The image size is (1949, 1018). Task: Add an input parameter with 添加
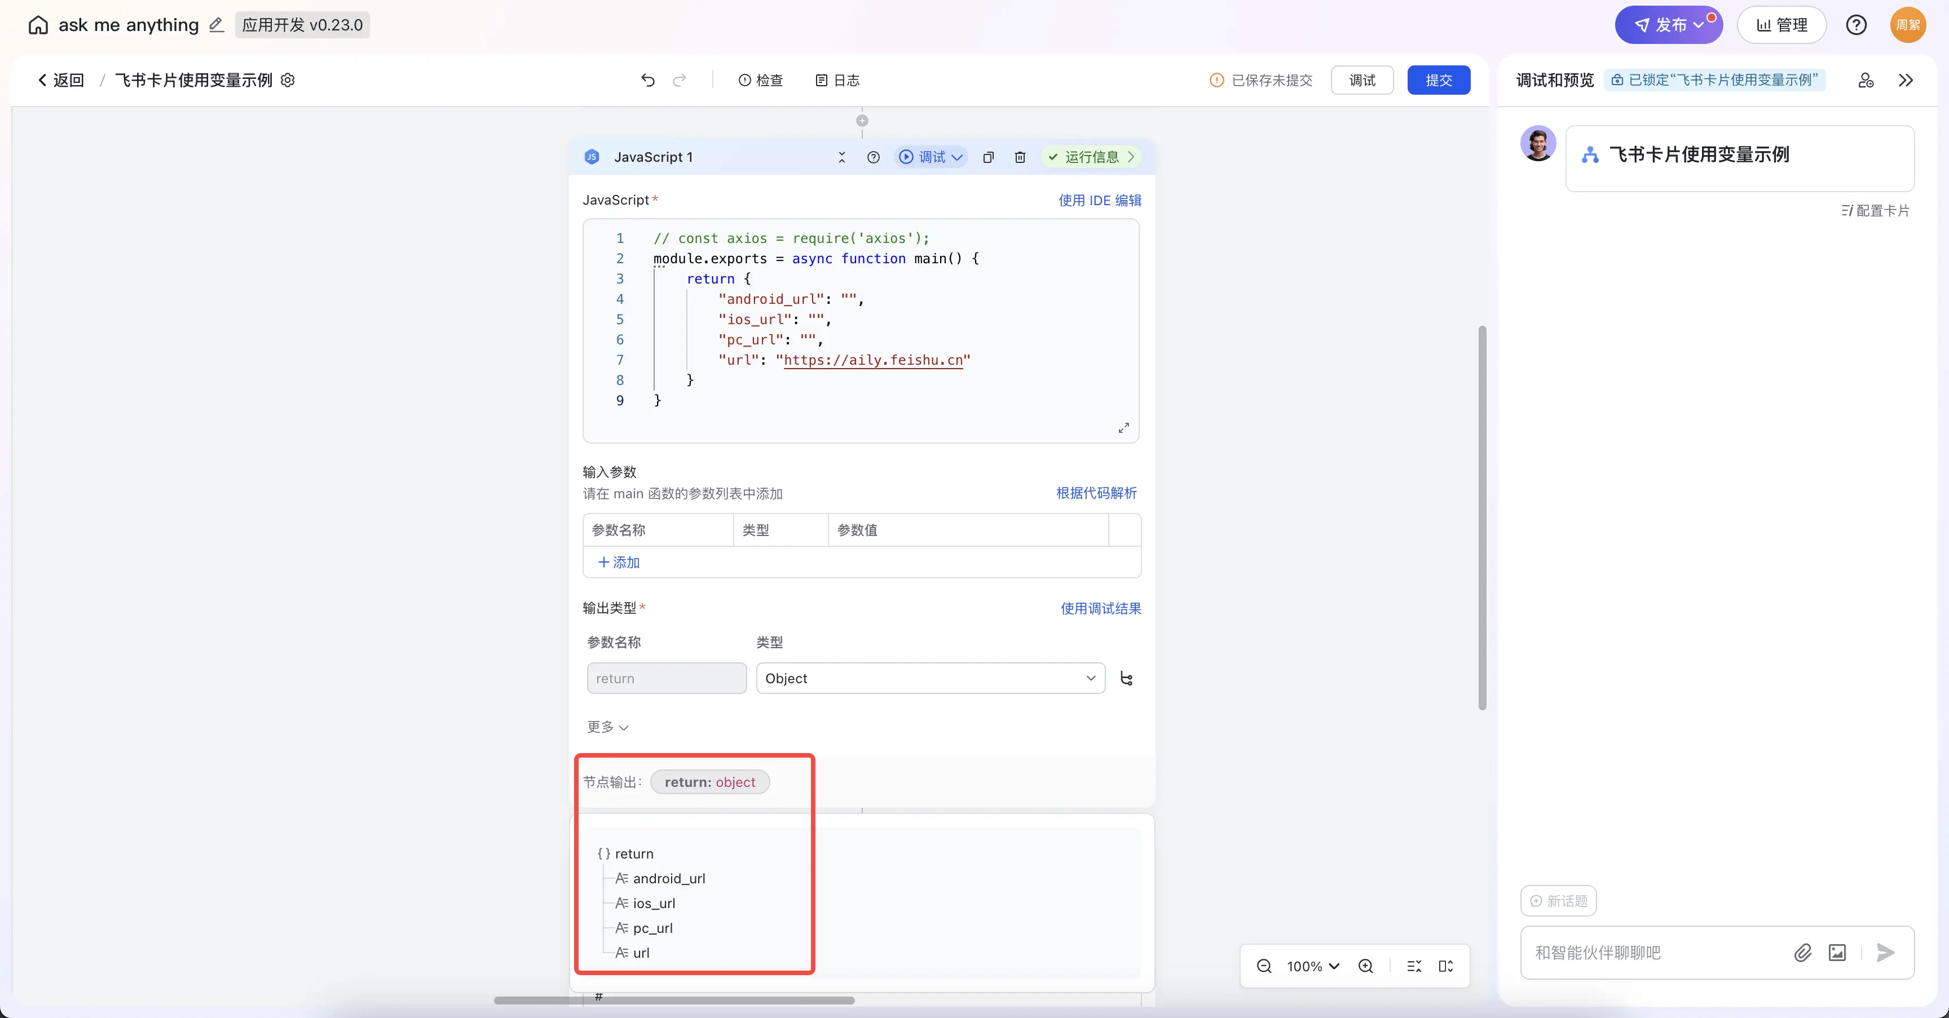point(619,563)
